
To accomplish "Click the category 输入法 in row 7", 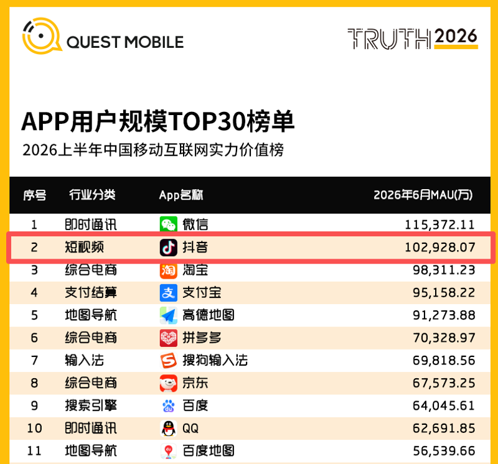I will pos(85,361).
